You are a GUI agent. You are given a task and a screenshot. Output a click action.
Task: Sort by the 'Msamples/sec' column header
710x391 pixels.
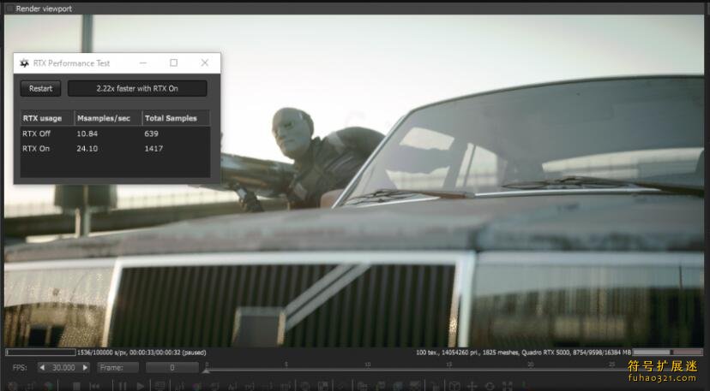[108, 118]
